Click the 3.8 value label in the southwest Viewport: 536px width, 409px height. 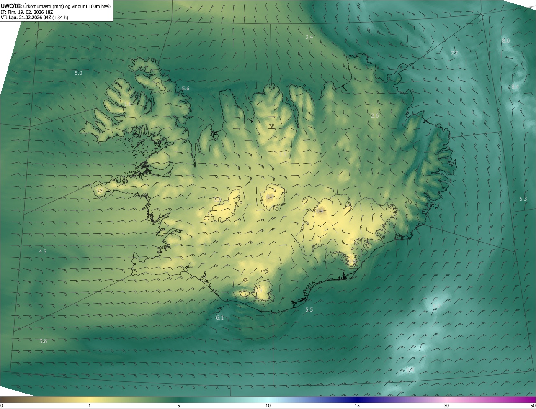pos(43,341)
